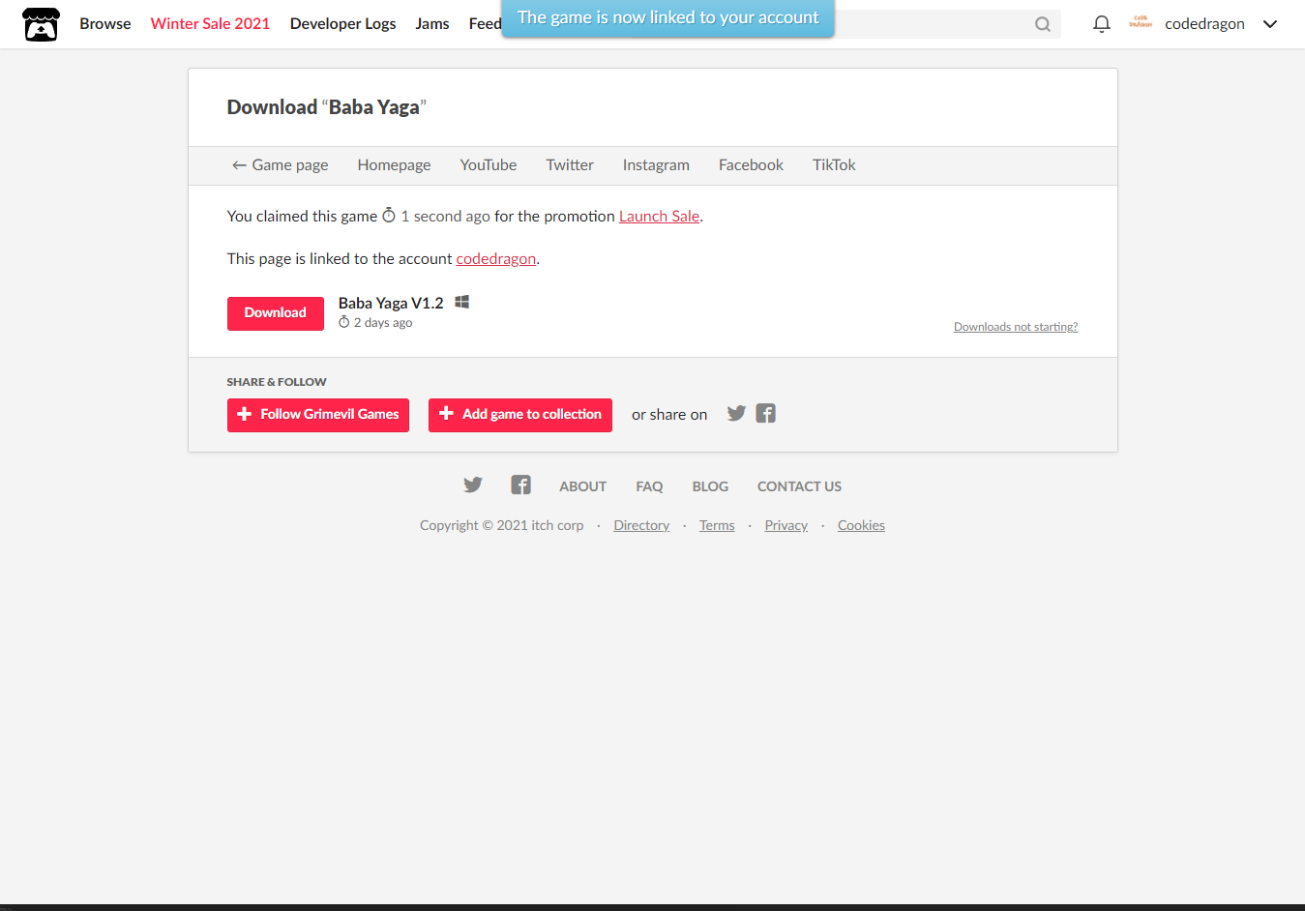Click the Baba Yaga V1.2 file name

(x=391, y=304)
